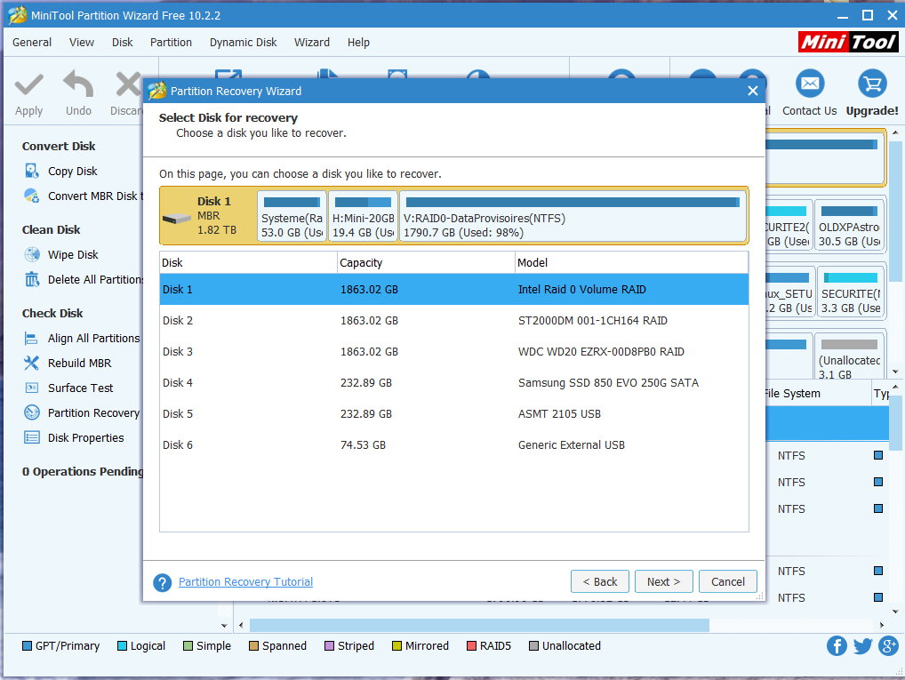The image size is (905, 680).
Task: Click the Upgrade shopping cart icon
Action: pyautogui.click(x=872, y=84)
